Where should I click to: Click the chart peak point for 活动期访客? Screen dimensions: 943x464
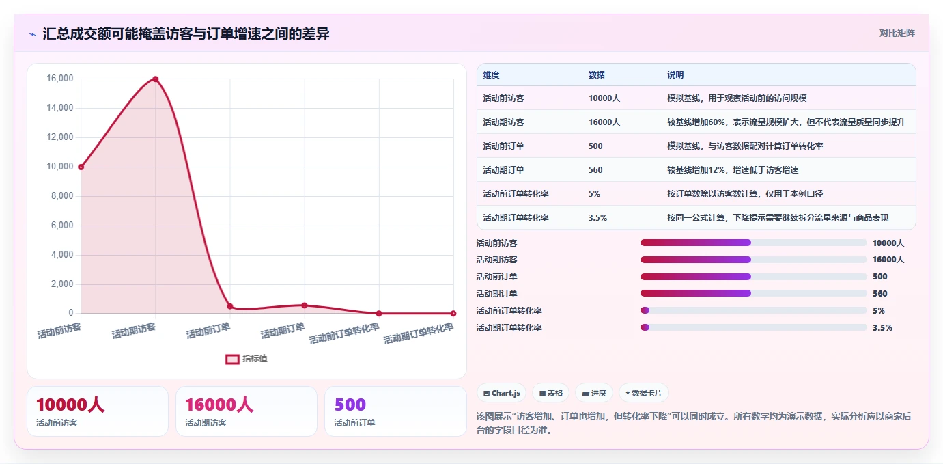(x=156, y=79)
